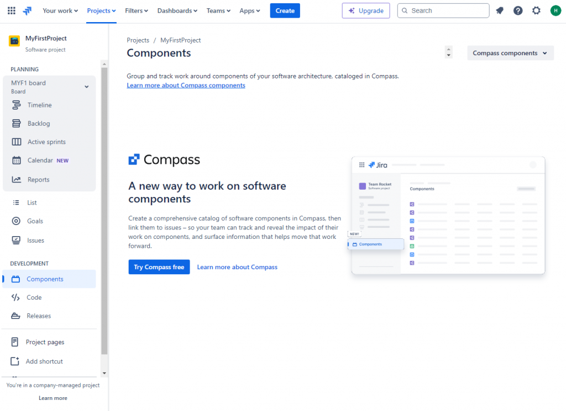Click the Issues icon in sidebar

[x=16, y=241]
